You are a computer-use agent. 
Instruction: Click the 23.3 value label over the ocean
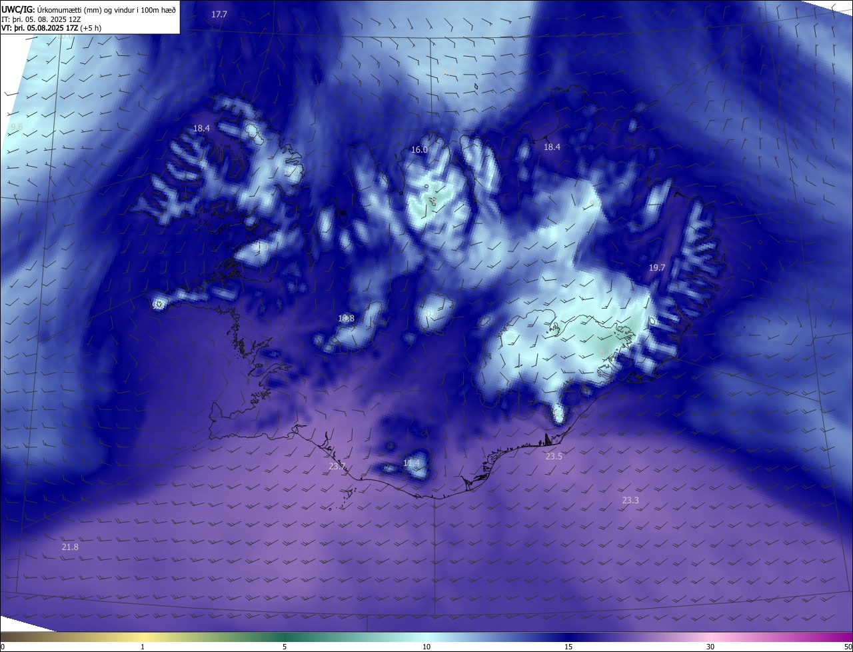click(x=630, y=501)
